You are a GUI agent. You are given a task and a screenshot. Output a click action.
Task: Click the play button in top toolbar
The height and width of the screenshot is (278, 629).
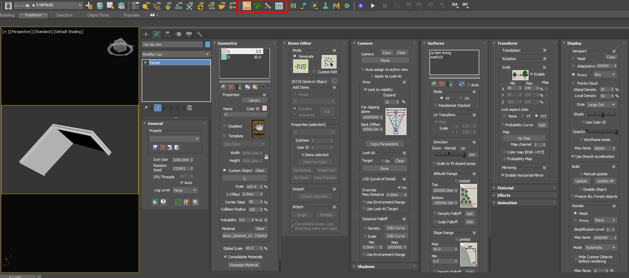coord(372,6)
